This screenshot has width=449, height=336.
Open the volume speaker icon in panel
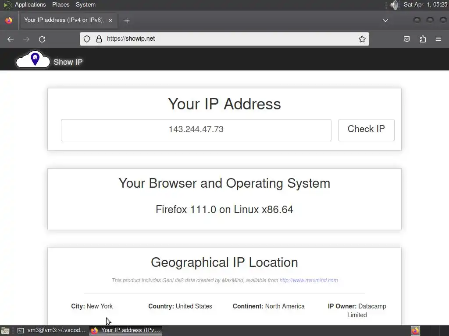point(395,5)
